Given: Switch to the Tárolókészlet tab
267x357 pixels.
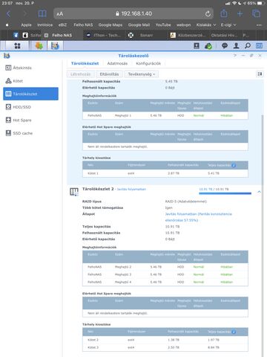Looking at the screenshot, I should pos(85,63).
